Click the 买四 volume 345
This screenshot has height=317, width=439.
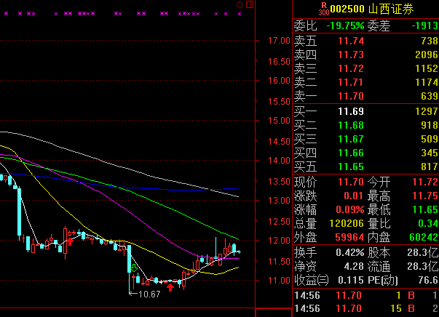click(430, 153)
